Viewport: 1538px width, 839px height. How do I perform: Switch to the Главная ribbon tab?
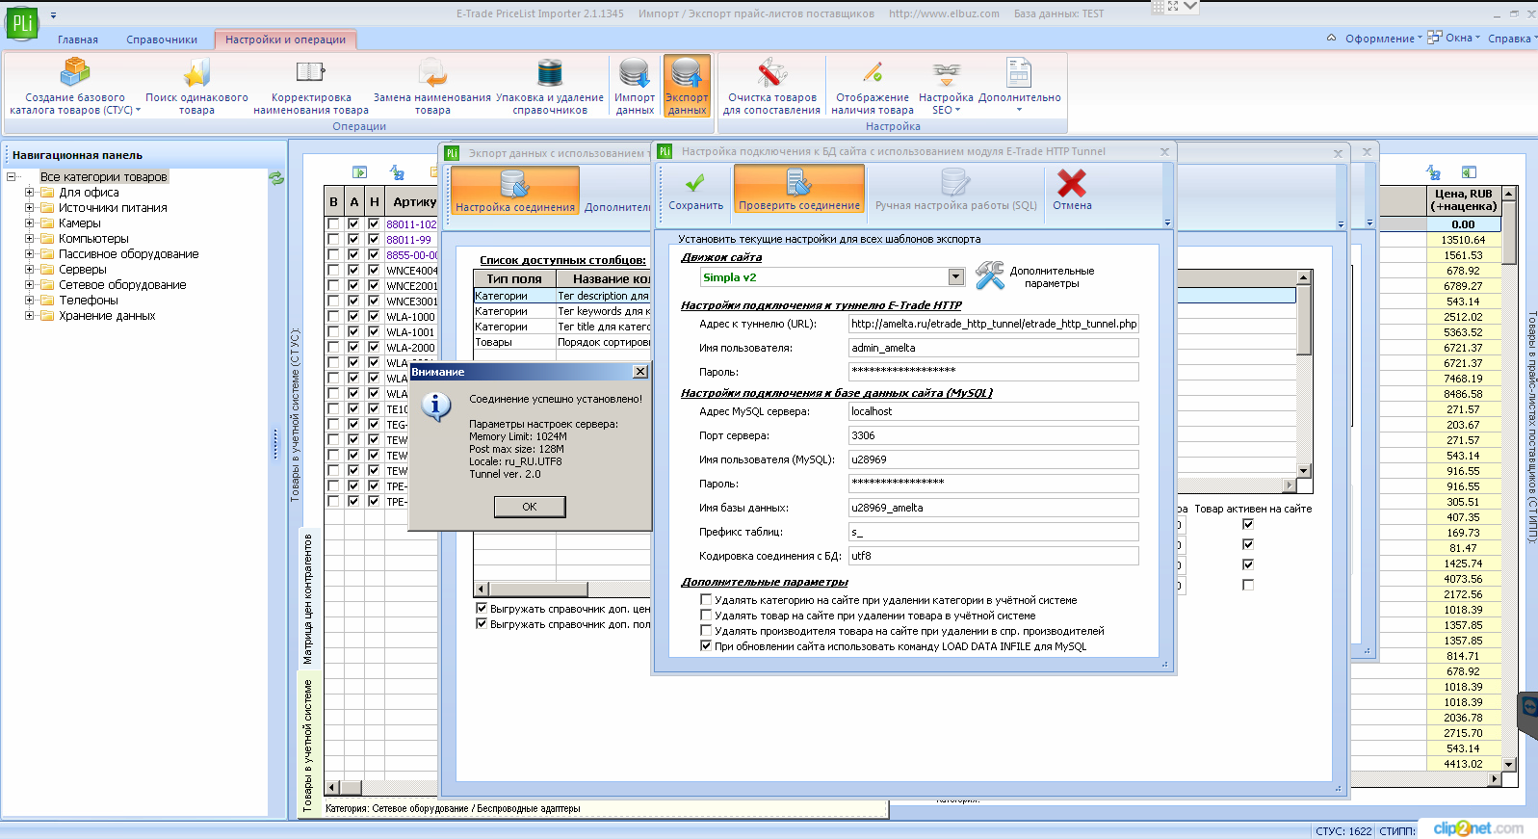coord(78,39)
